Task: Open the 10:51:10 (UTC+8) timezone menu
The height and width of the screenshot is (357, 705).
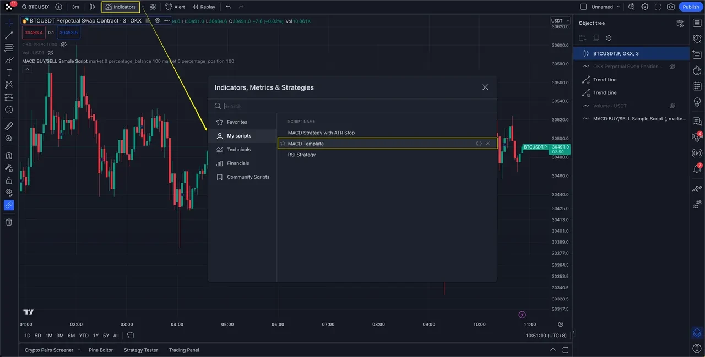Action: click(546, 336)
